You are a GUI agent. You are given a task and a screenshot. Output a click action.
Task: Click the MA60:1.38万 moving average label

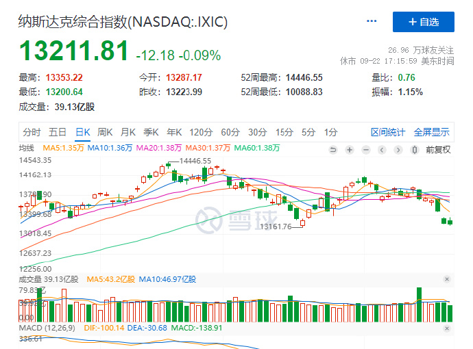tap(256, 148)
